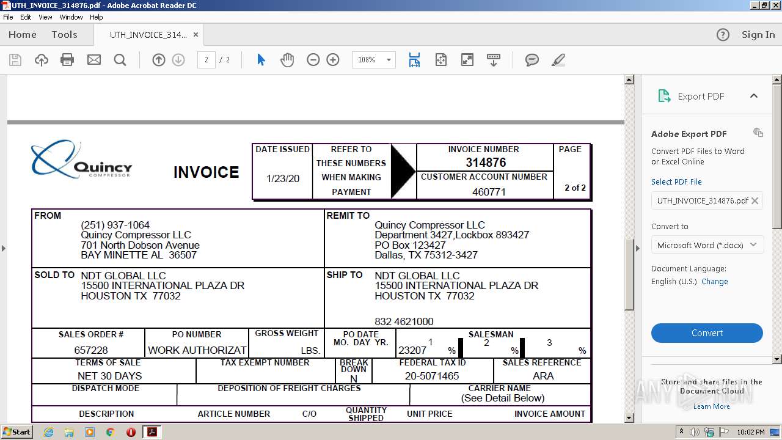Click the Convert button

(x=707, y=333)
